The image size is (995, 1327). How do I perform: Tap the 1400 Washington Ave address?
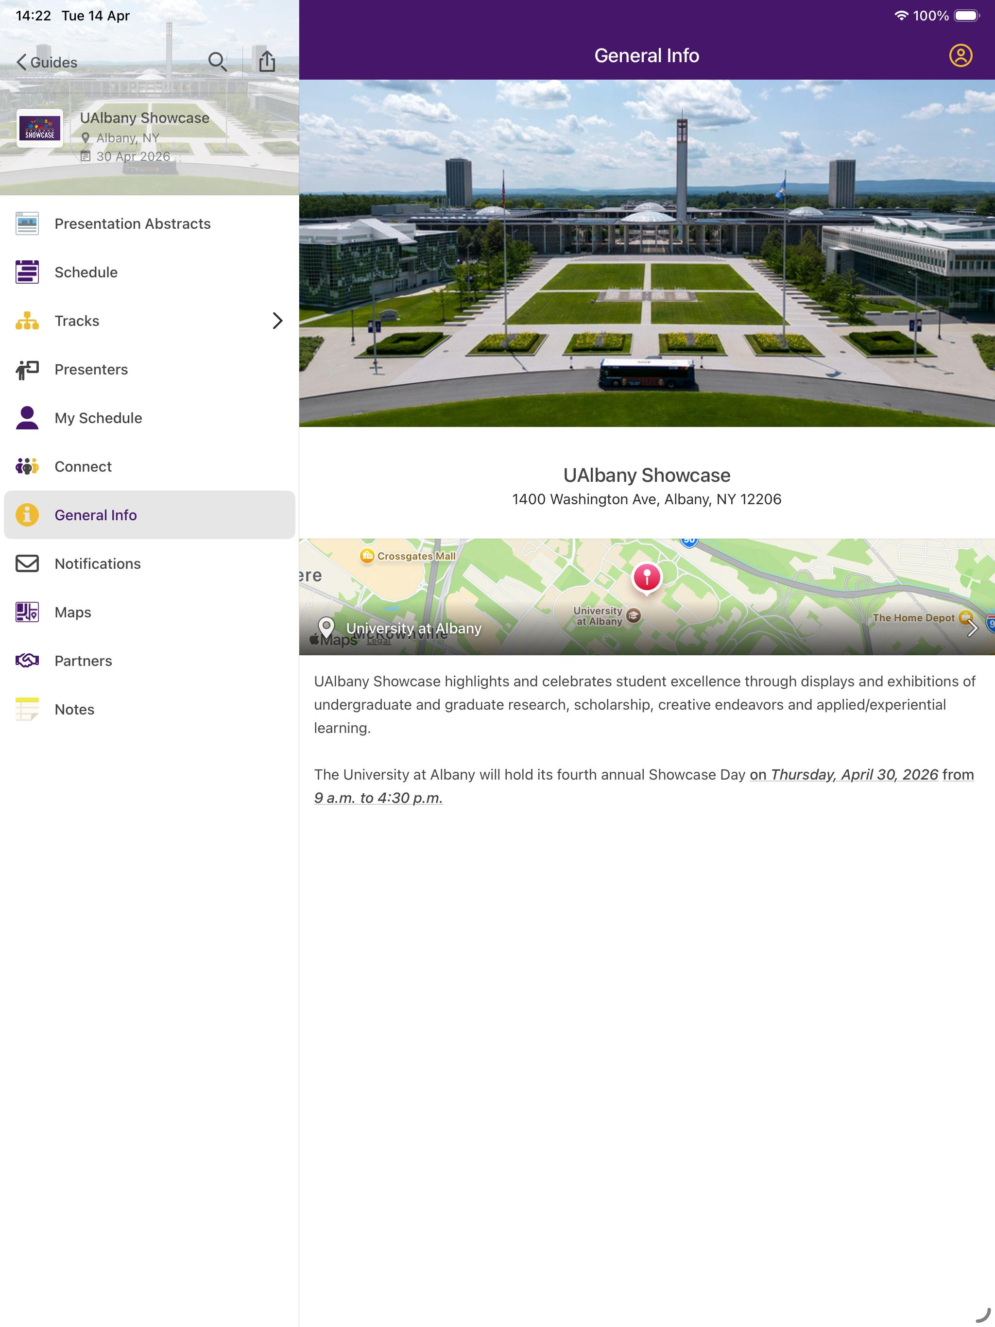pyautogui.click(x=647, y=500)
